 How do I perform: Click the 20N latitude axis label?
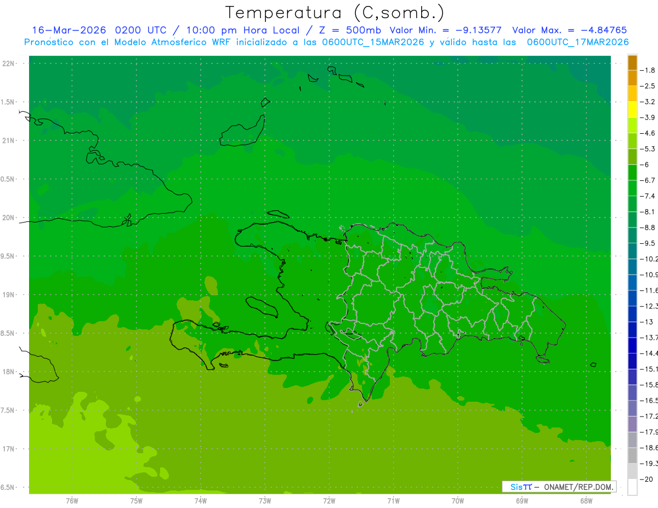point(9,218)
